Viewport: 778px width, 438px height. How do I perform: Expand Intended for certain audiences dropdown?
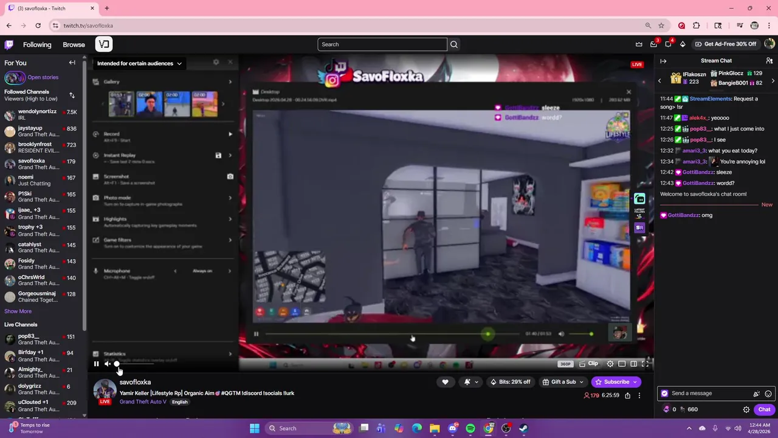tap(140, 63)
